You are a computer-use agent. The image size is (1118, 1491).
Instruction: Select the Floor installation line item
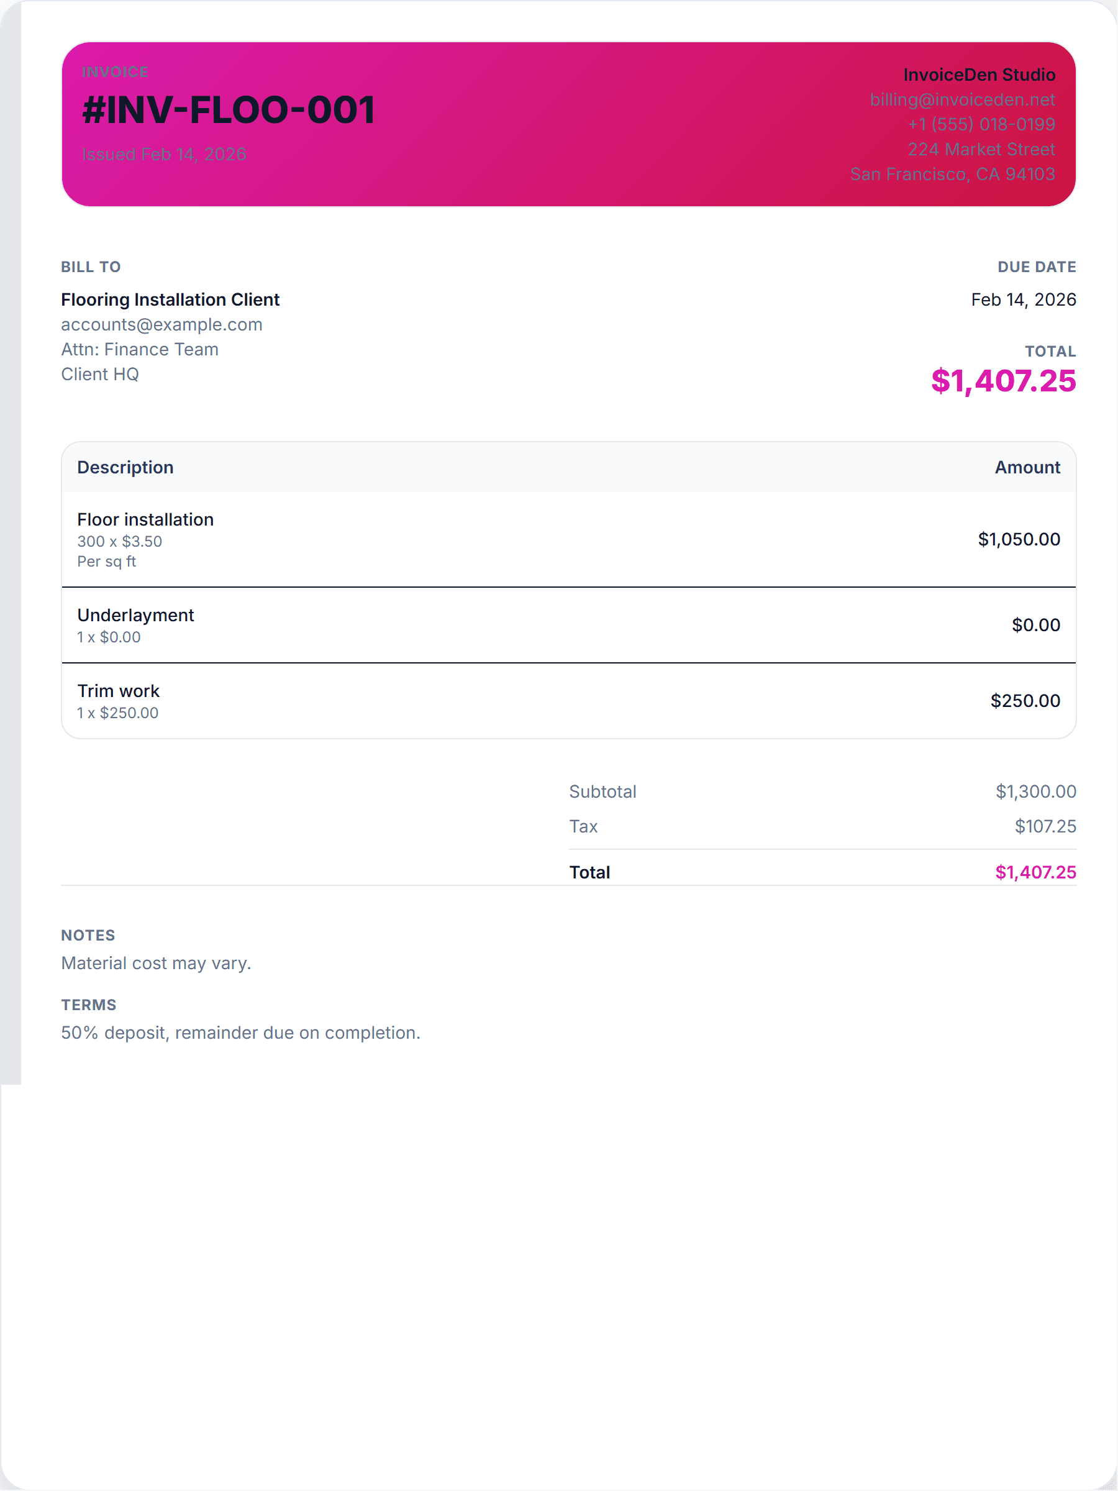coord(145,520)
